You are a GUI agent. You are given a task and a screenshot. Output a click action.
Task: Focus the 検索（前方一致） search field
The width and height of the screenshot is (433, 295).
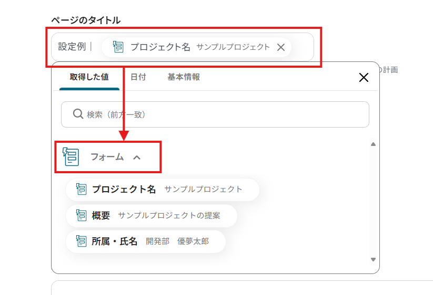tap(221, 114)
